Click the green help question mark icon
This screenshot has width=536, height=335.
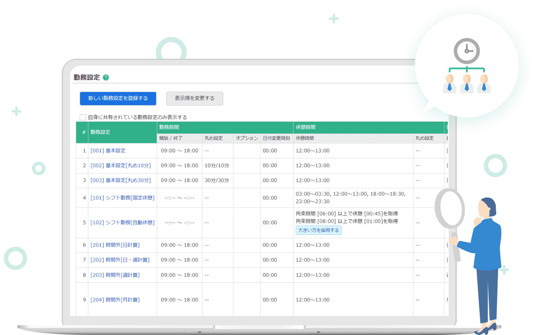click(x=106, y=78)
